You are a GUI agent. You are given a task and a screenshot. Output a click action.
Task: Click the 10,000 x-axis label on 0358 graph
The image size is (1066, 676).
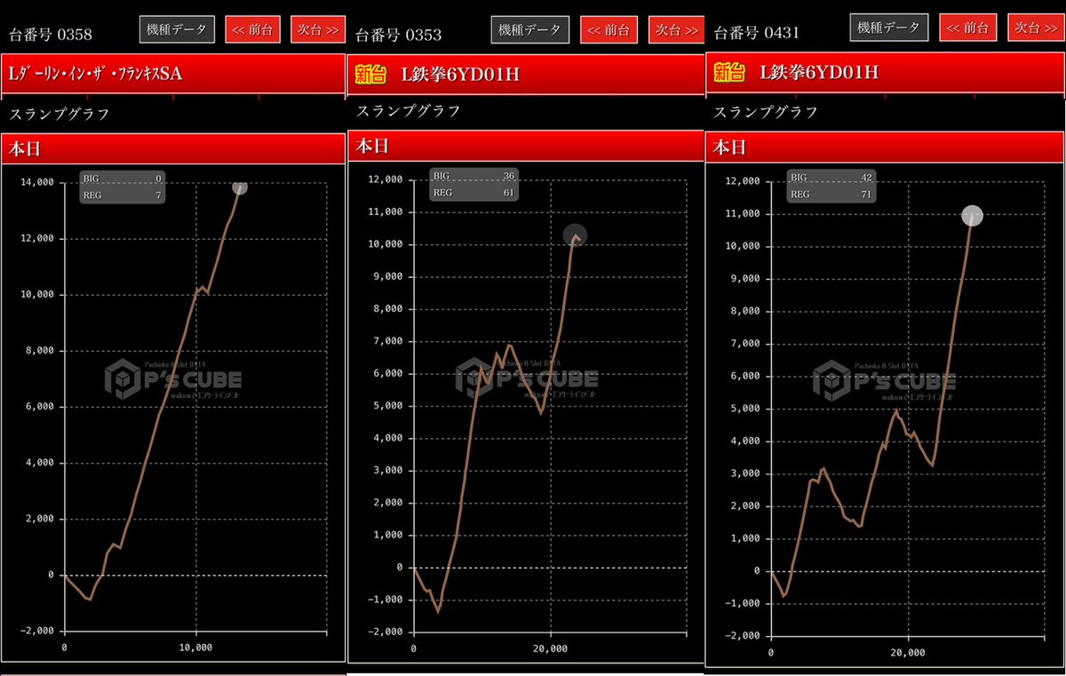pyautogui.click(x=195, y=648)
